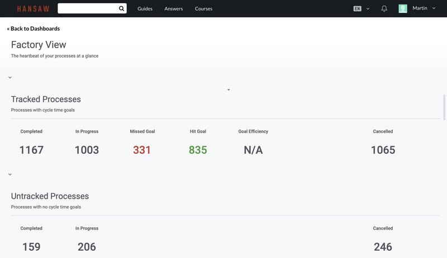Go Back to Dashboards
This screenshot has width=447, height=258.
point(34,29)
